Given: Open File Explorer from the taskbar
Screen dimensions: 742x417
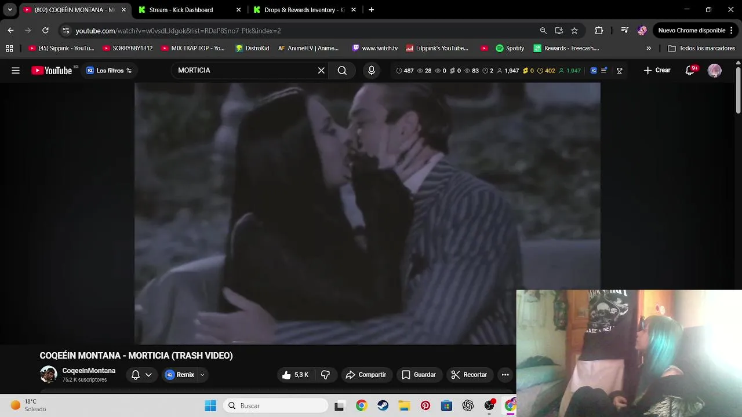Looking at the screenshot, I should point(404,406).
